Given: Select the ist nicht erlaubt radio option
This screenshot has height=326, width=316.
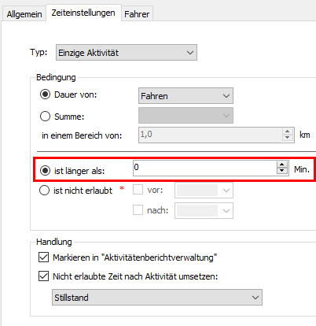Looking at the screenshot, I should tap(44, 191).
